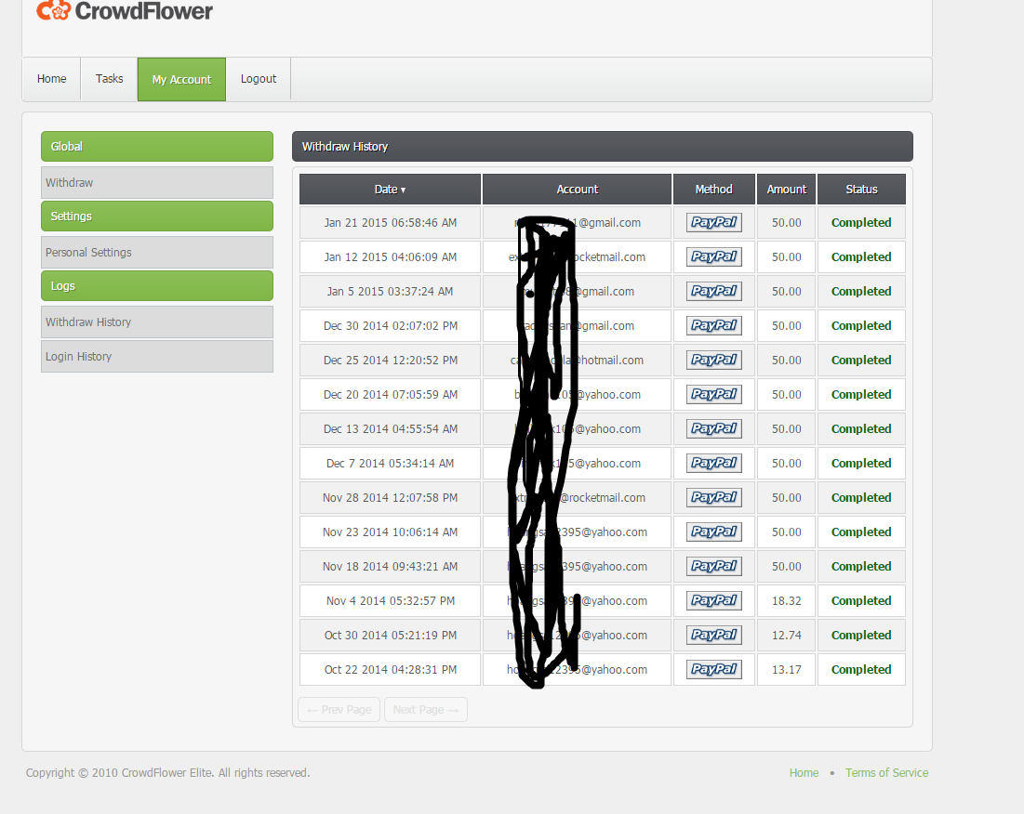This screenshot has width=1024, height=814.
Task: Click the Withdraw History panel title
Action: tap(345, 147)
